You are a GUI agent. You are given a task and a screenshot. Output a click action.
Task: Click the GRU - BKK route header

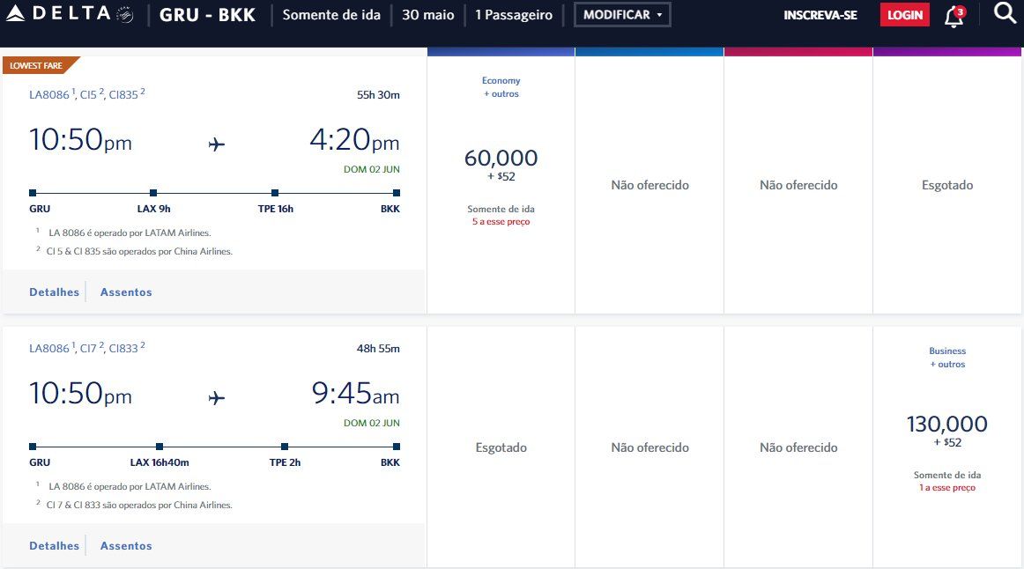tap(207, 15)
